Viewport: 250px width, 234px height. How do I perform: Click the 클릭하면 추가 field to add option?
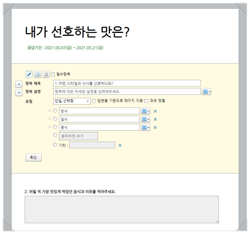coord(78,136)
